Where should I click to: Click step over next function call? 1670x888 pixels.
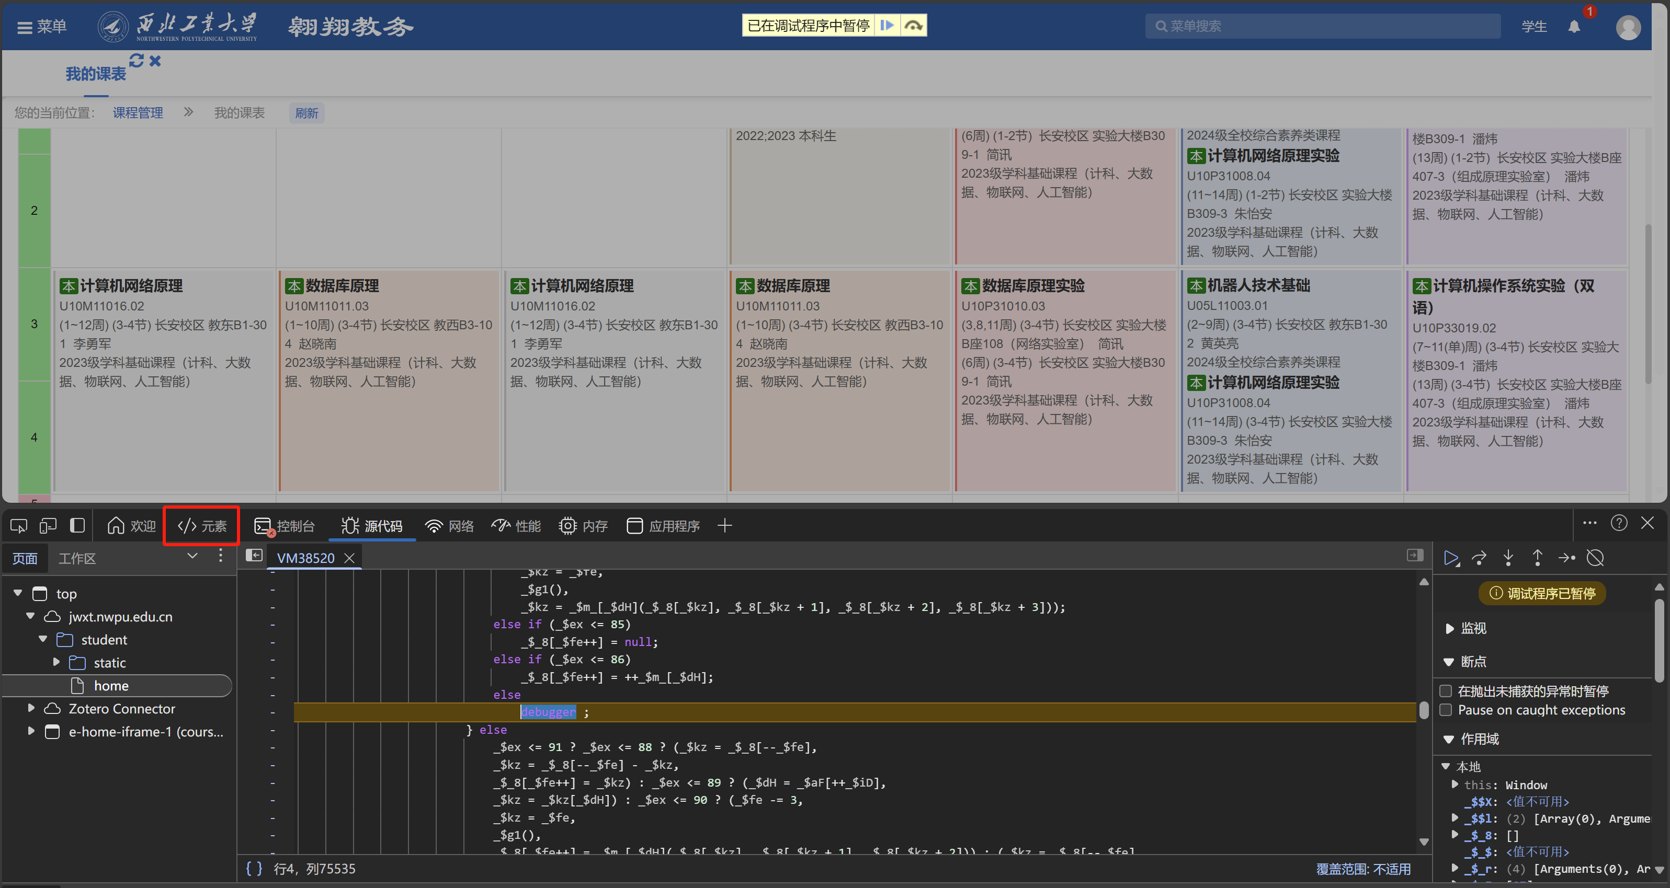1480,558
